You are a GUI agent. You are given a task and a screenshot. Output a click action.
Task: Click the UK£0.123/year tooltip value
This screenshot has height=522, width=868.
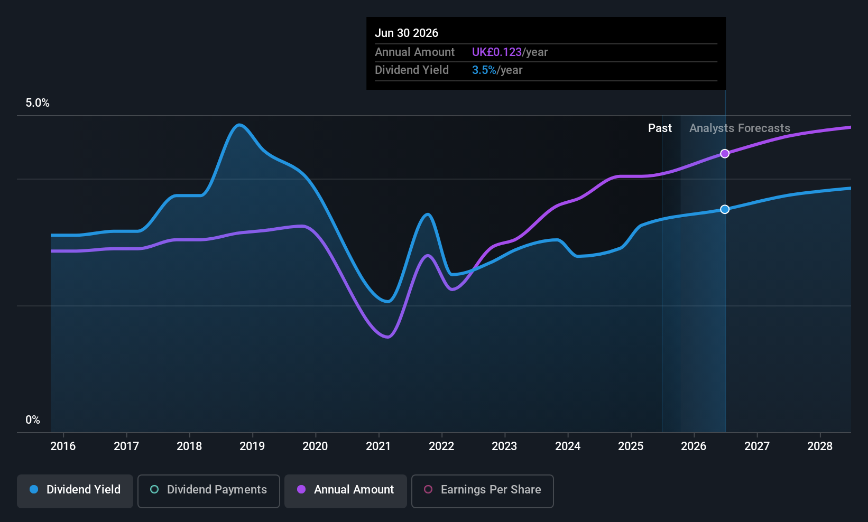[x=510, y=52]
